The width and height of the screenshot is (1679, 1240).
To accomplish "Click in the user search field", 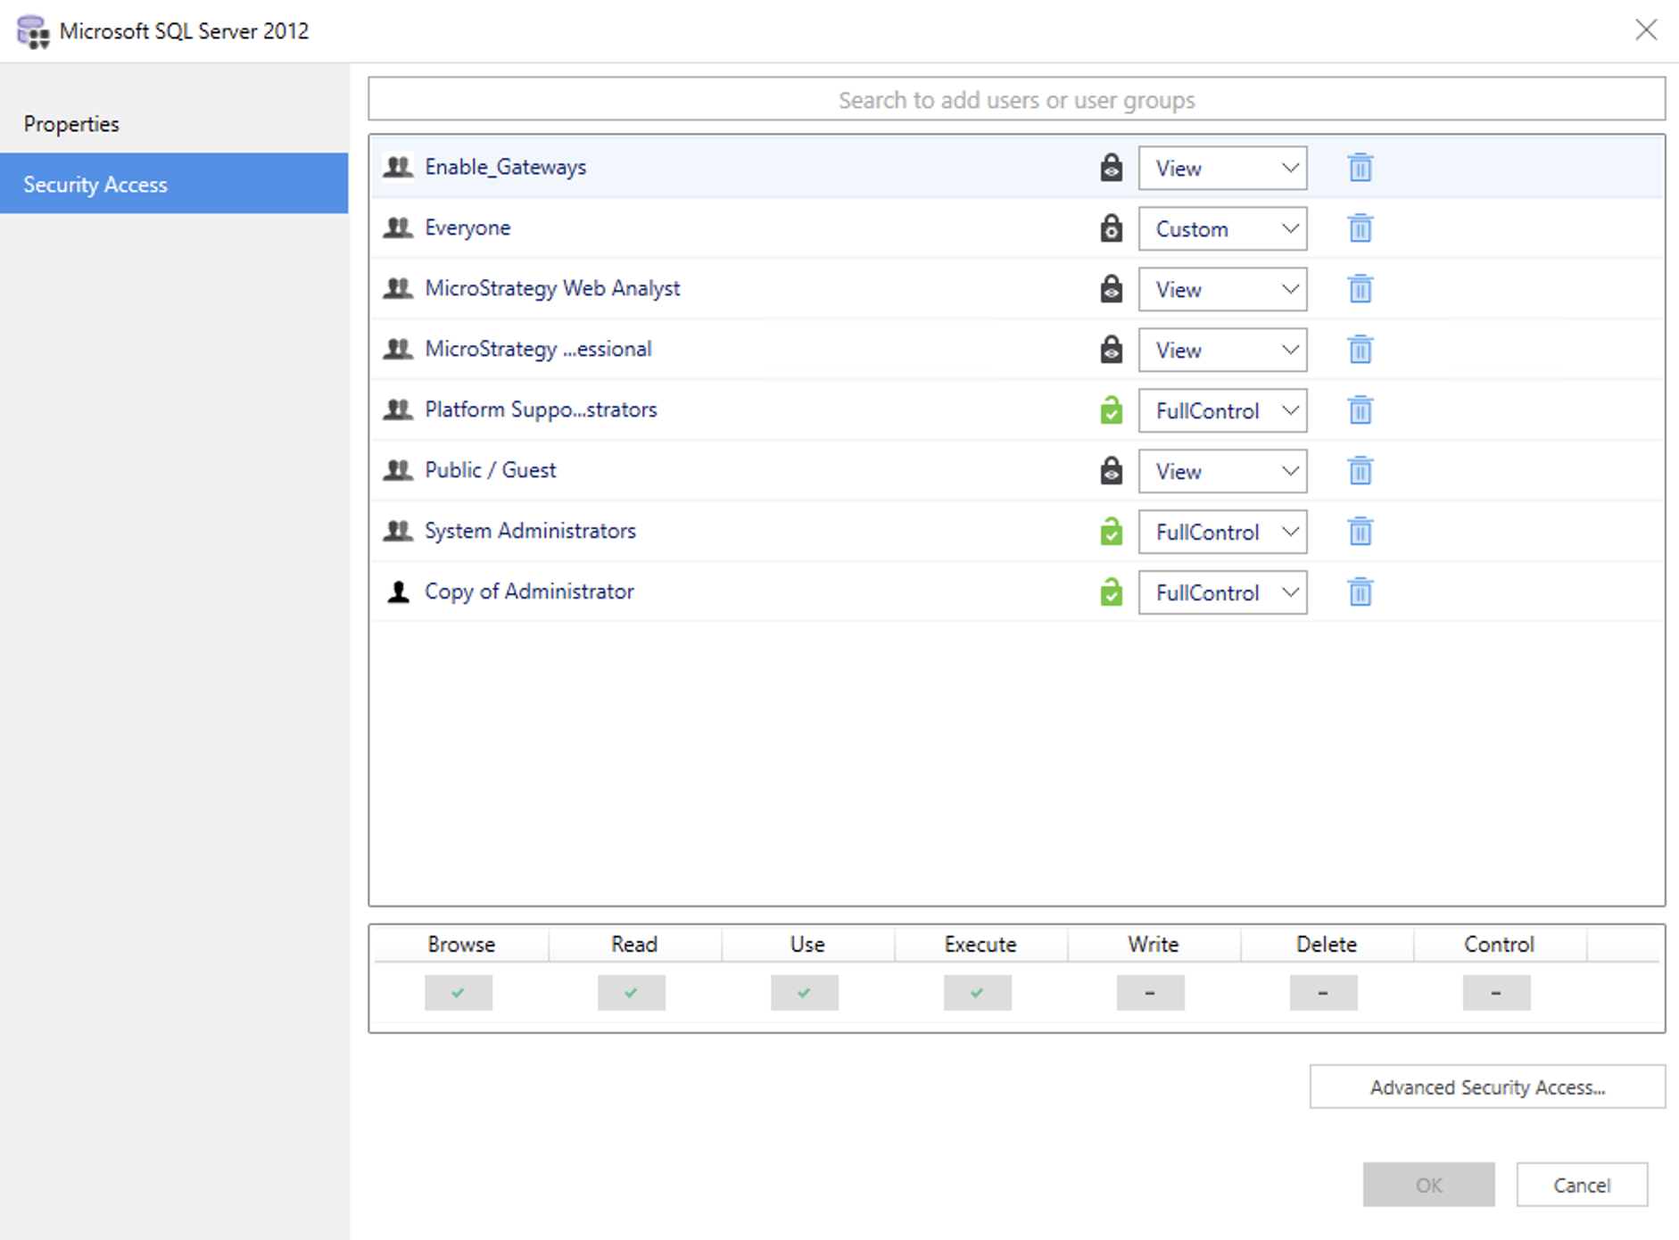I will click(x=1016, y=100).
